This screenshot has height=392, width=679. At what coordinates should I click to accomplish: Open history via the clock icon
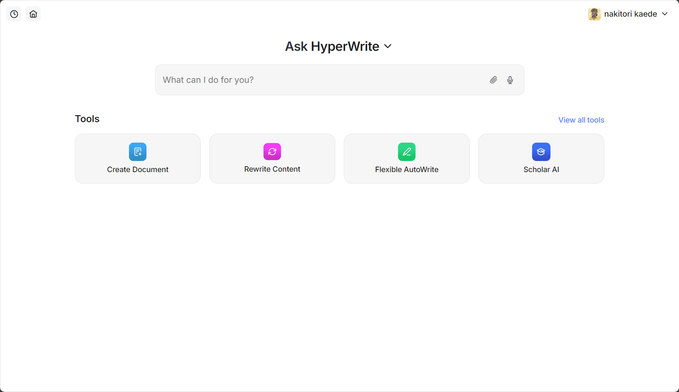click(14, 14)
